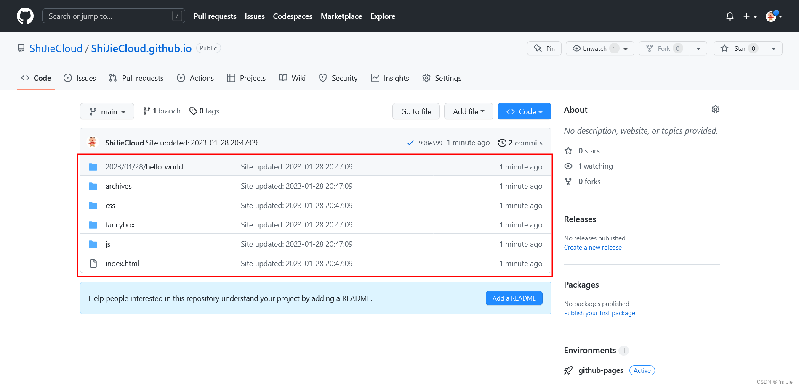Switch to the Insights tab

[390, 78]
